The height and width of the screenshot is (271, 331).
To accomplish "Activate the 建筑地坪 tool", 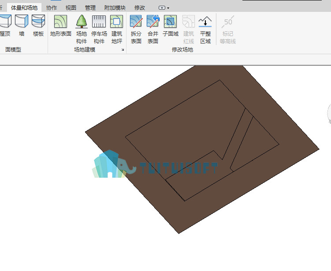I will (x=116, y=29).
